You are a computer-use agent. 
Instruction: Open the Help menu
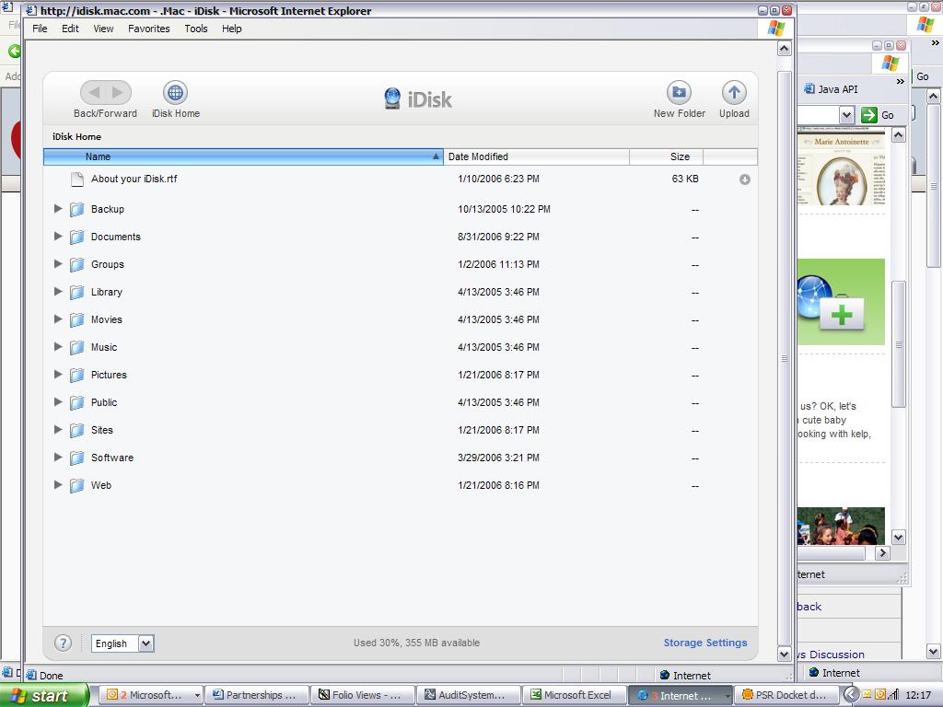click(x=231, y=29)
